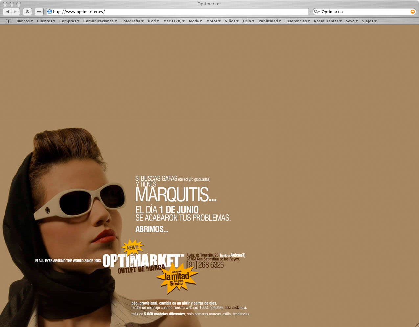Go back with the back arrow button

click(x=7, y=12)
